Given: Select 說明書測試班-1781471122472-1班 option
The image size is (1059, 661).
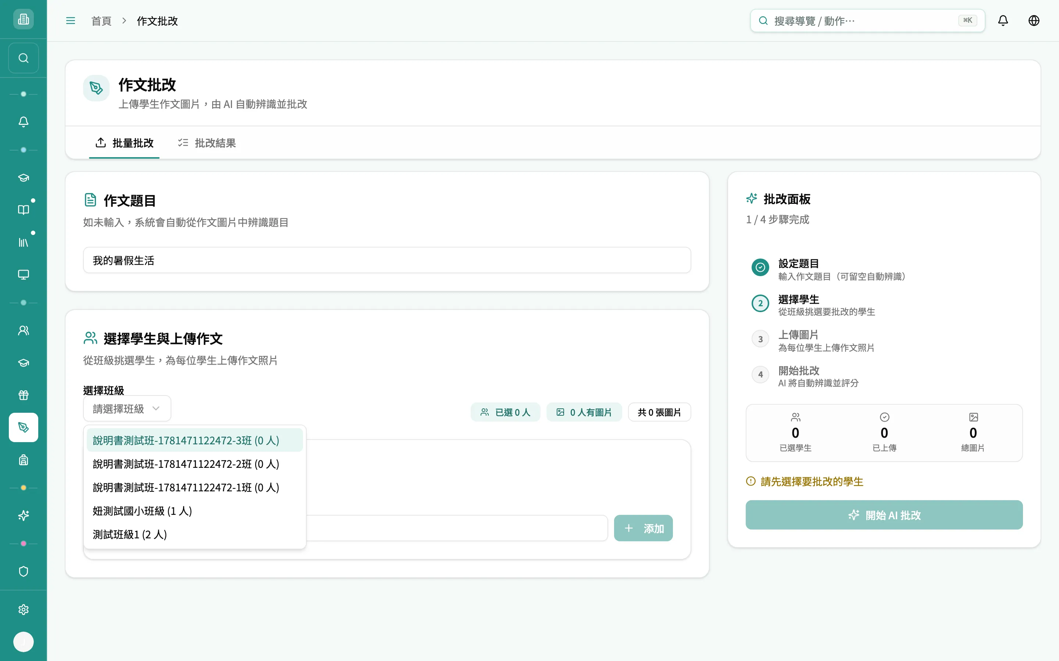Looking at the screenshot, I should coord(195,487).
